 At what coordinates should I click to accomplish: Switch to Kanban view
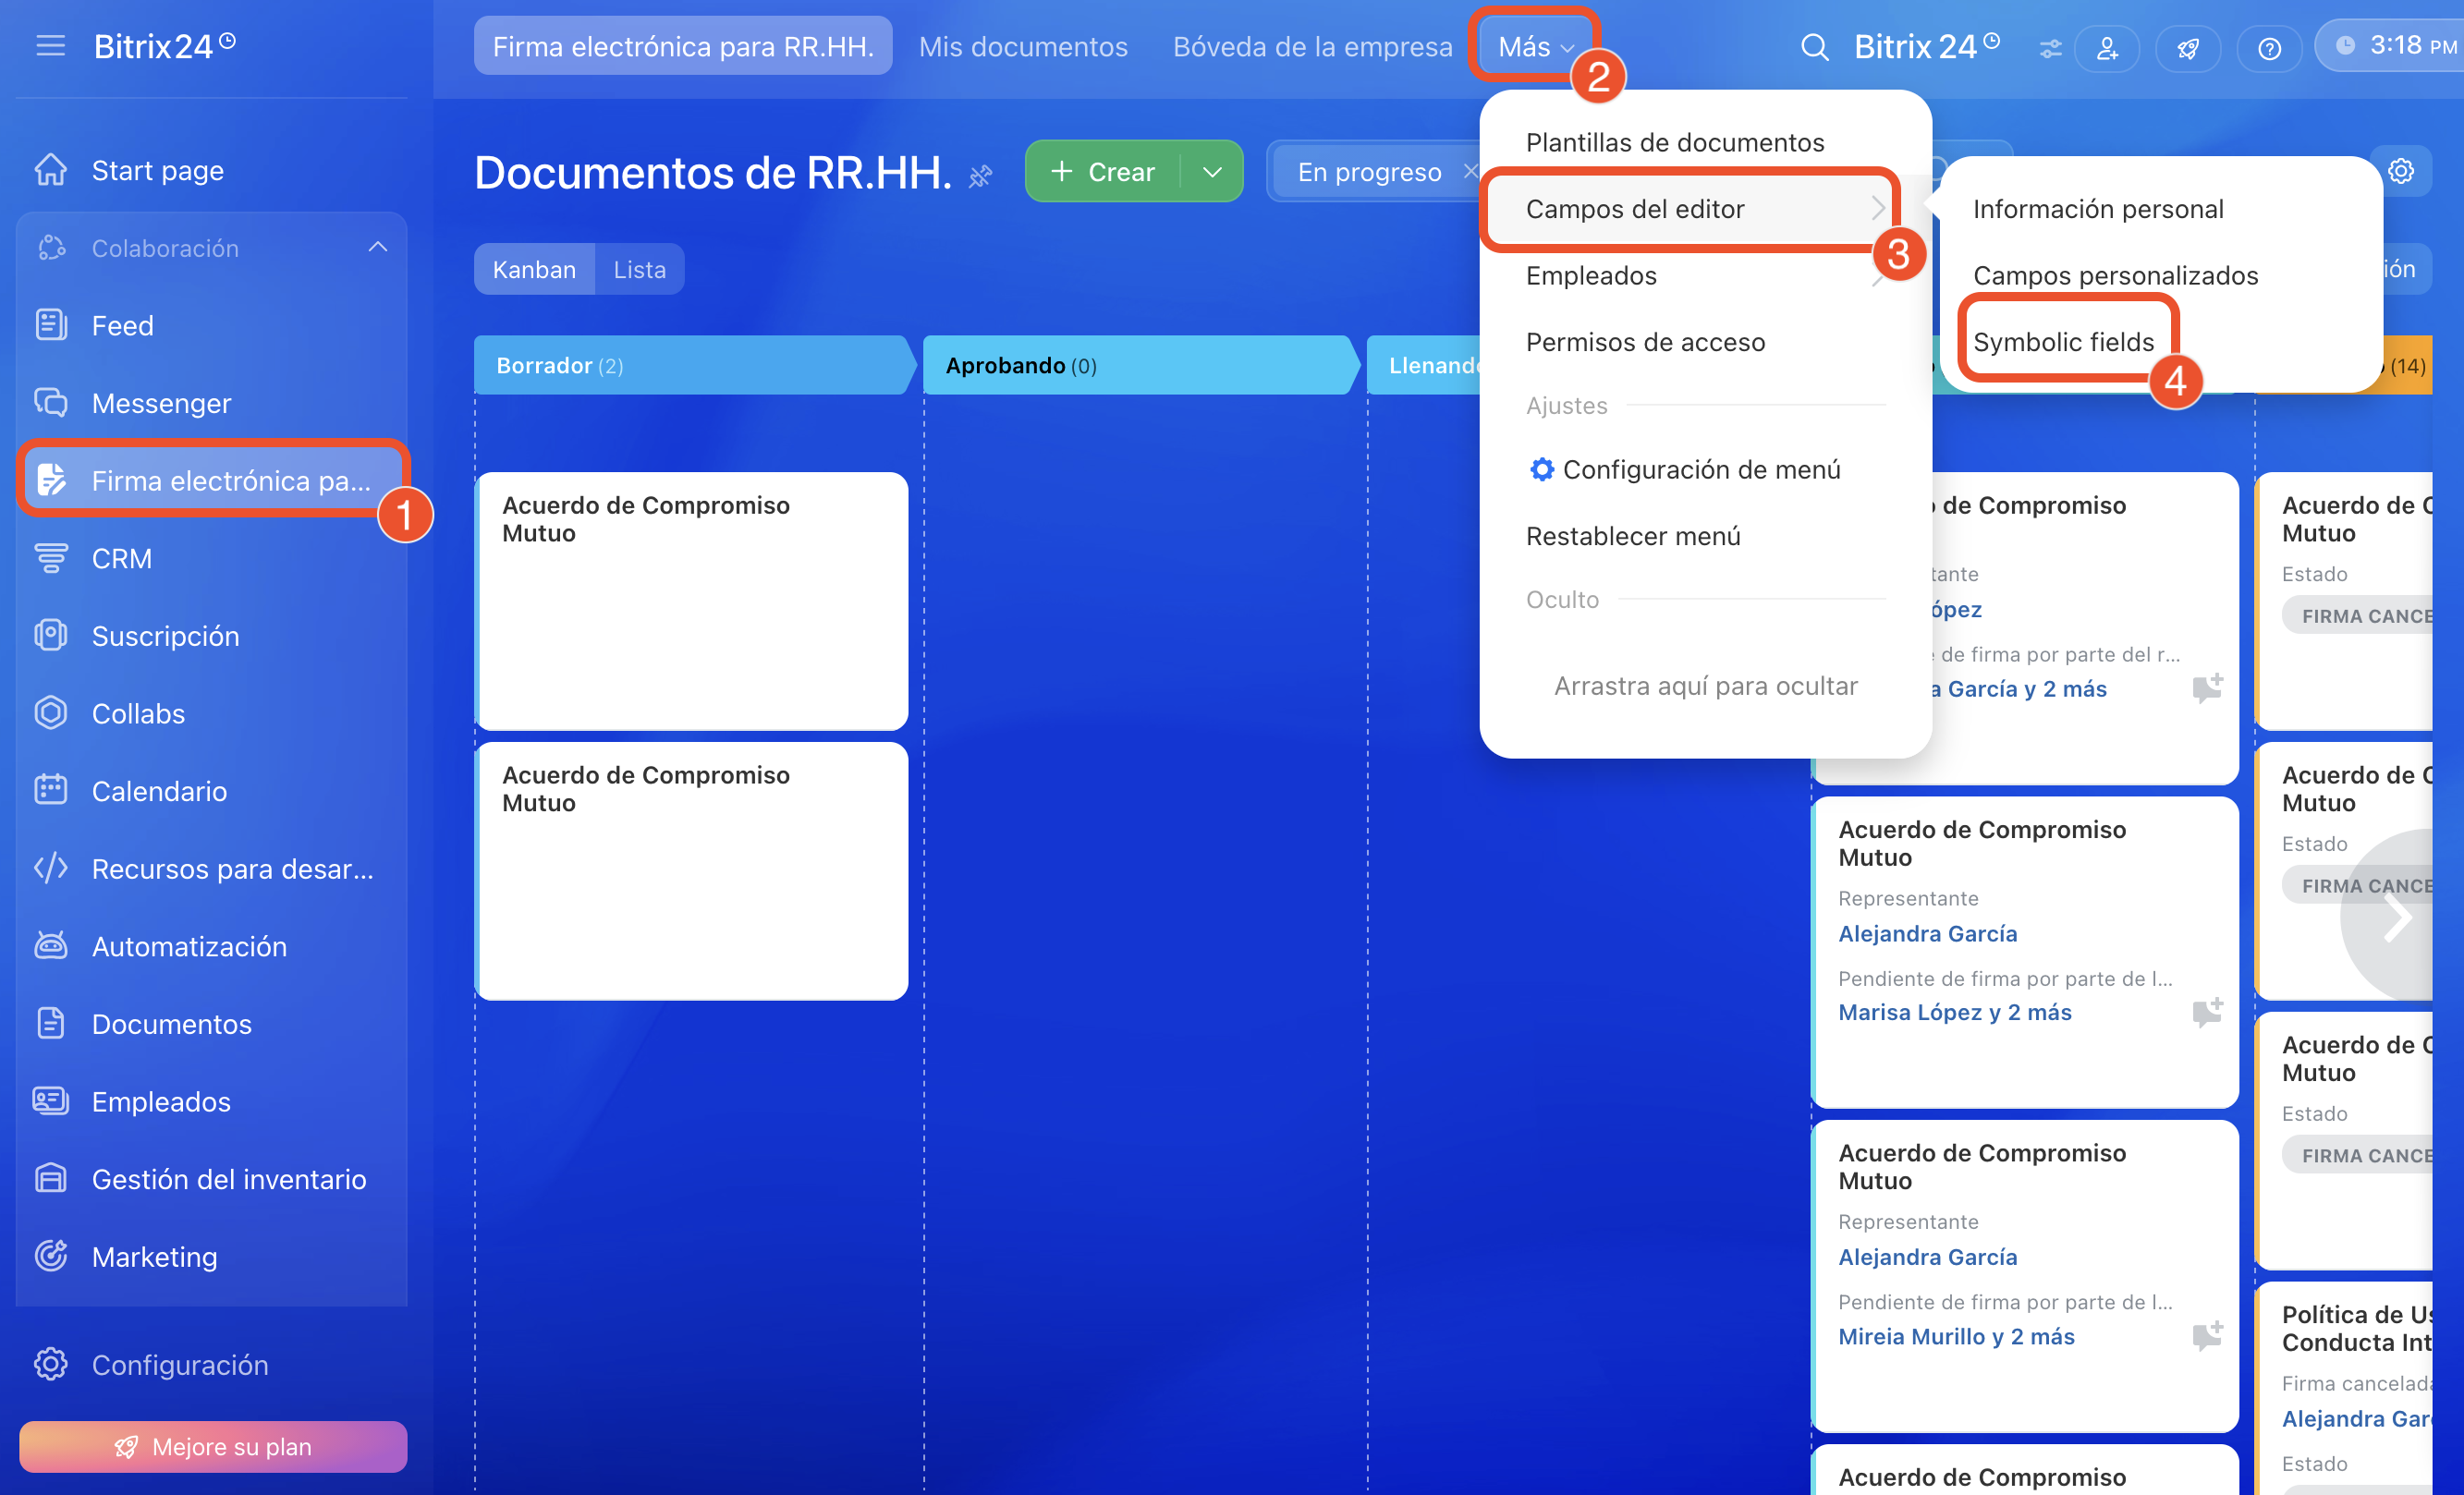(534, 269)
